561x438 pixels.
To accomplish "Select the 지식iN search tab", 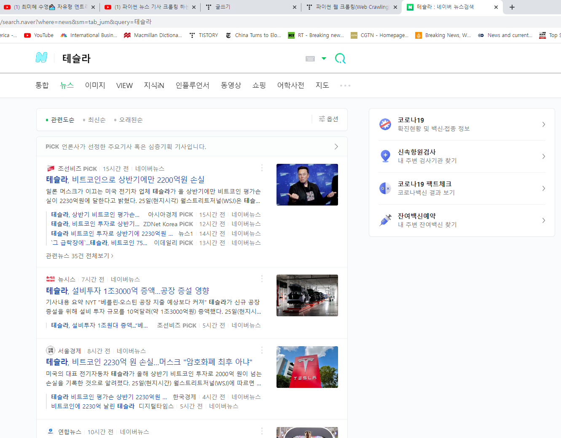I will click(x=154, y=85).
